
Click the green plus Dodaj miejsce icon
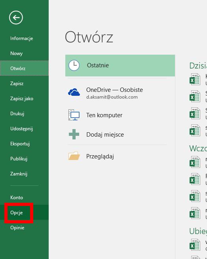74,134
